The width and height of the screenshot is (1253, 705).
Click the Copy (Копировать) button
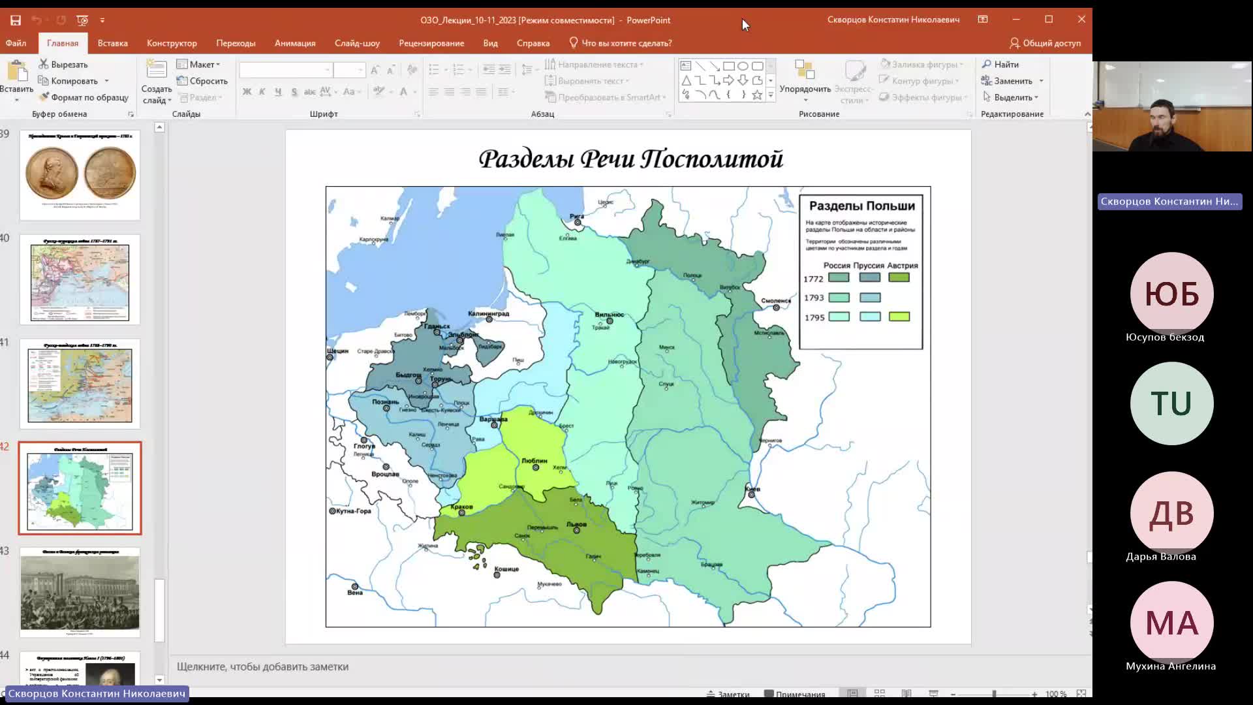click(x=69, y=81)
